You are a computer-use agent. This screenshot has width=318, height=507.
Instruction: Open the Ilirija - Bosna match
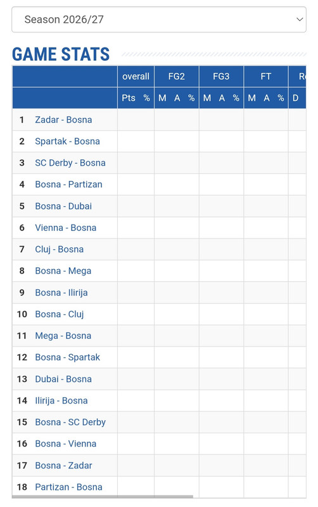coord(61,400)
